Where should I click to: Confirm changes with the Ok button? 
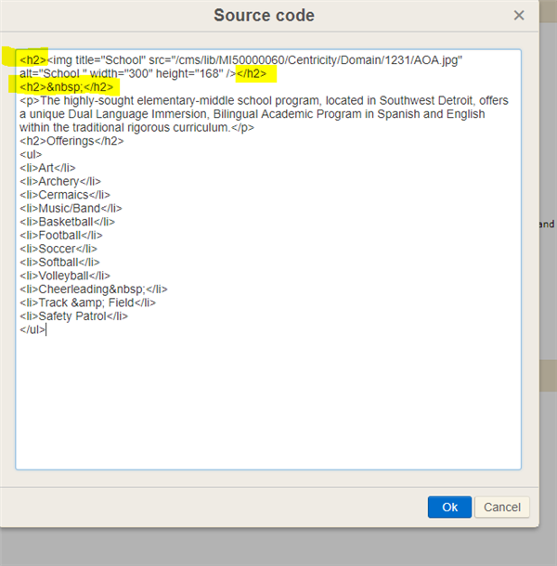pyautogui.click(x=449, y=507)
